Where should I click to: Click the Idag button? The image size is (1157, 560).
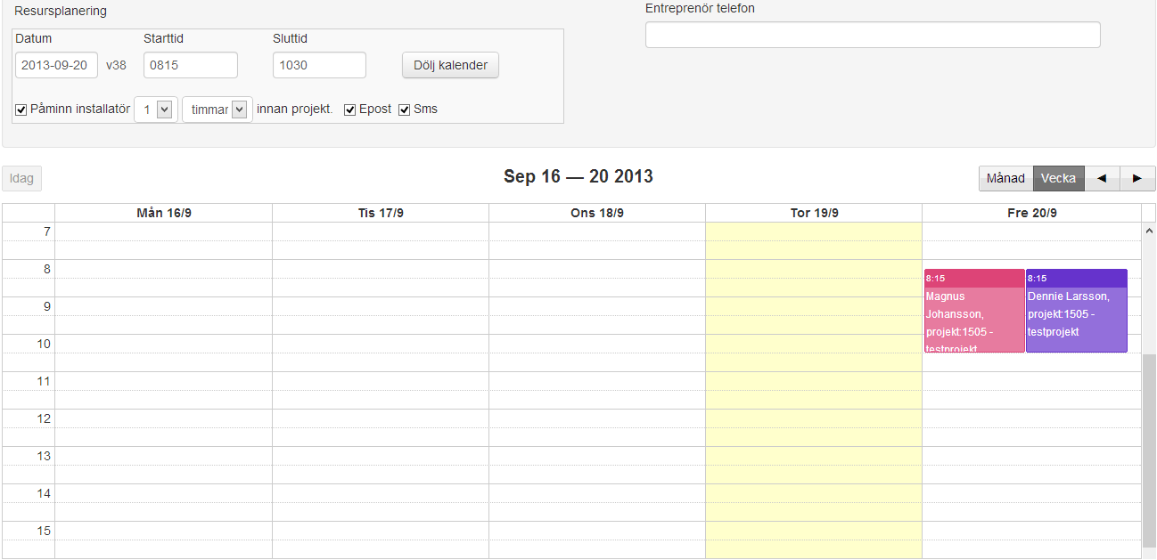point(21,178)
